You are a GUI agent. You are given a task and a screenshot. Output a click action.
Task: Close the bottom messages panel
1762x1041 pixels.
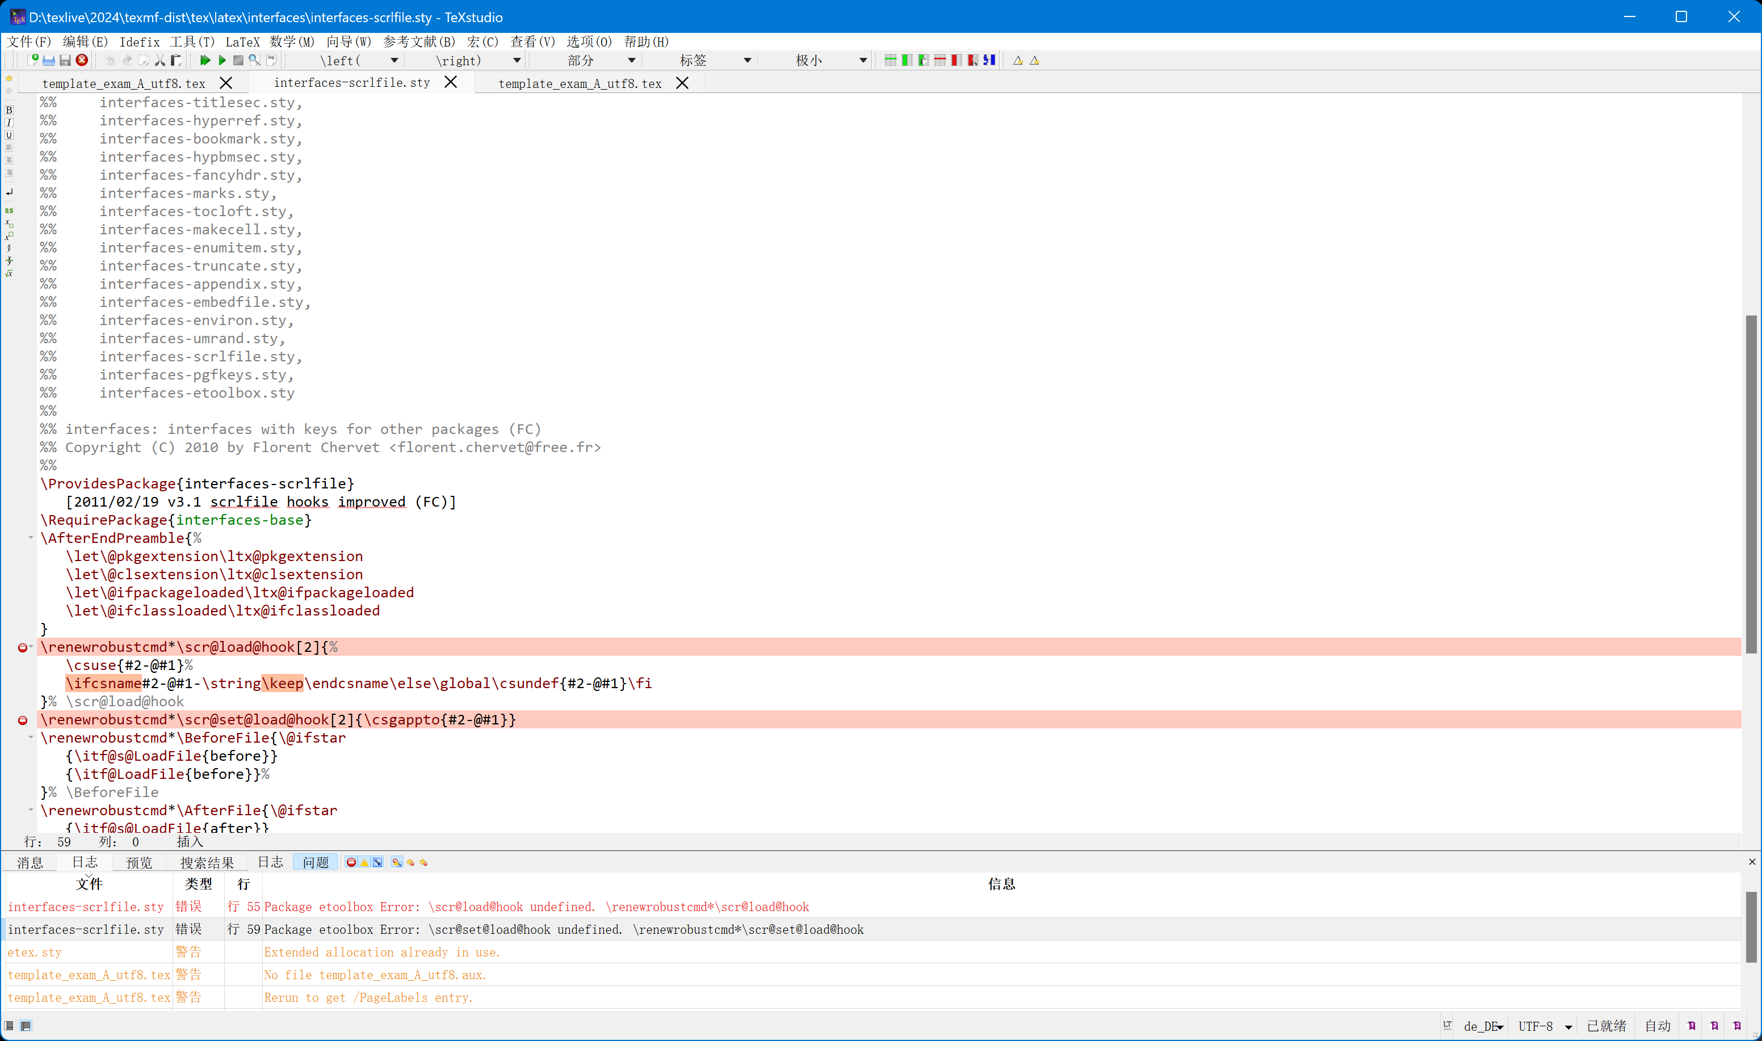pos(1751,861)
